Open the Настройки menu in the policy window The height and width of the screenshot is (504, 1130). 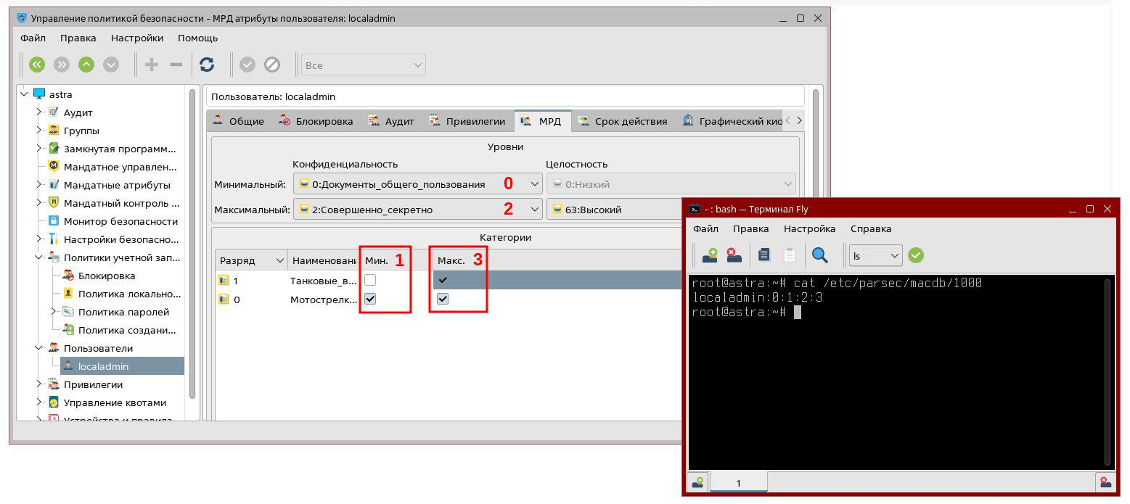(136, 38)
